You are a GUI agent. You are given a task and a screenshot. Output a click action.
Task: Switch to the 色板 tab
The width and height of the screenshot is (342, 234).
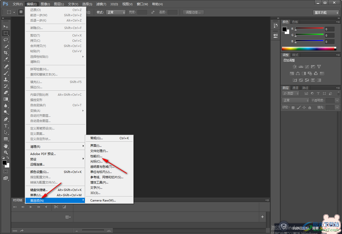[295, 22]
